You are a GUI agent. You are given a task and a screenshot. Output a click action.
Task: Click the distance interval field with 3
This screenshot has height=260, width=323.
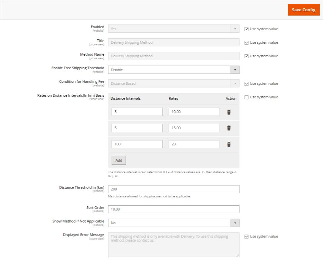137,112
